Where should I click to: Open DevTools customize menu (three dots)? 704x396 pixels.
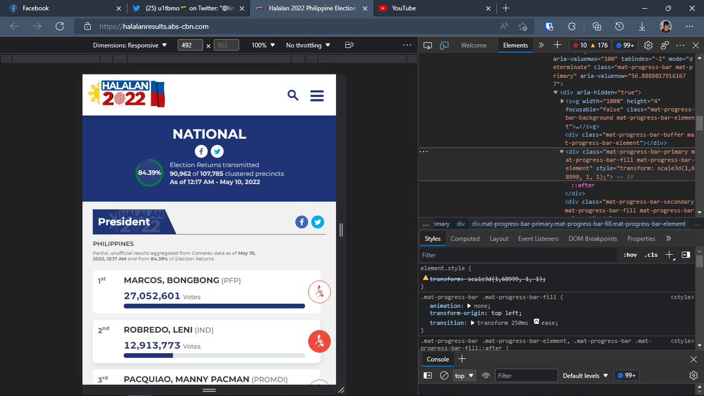(680, 45)
